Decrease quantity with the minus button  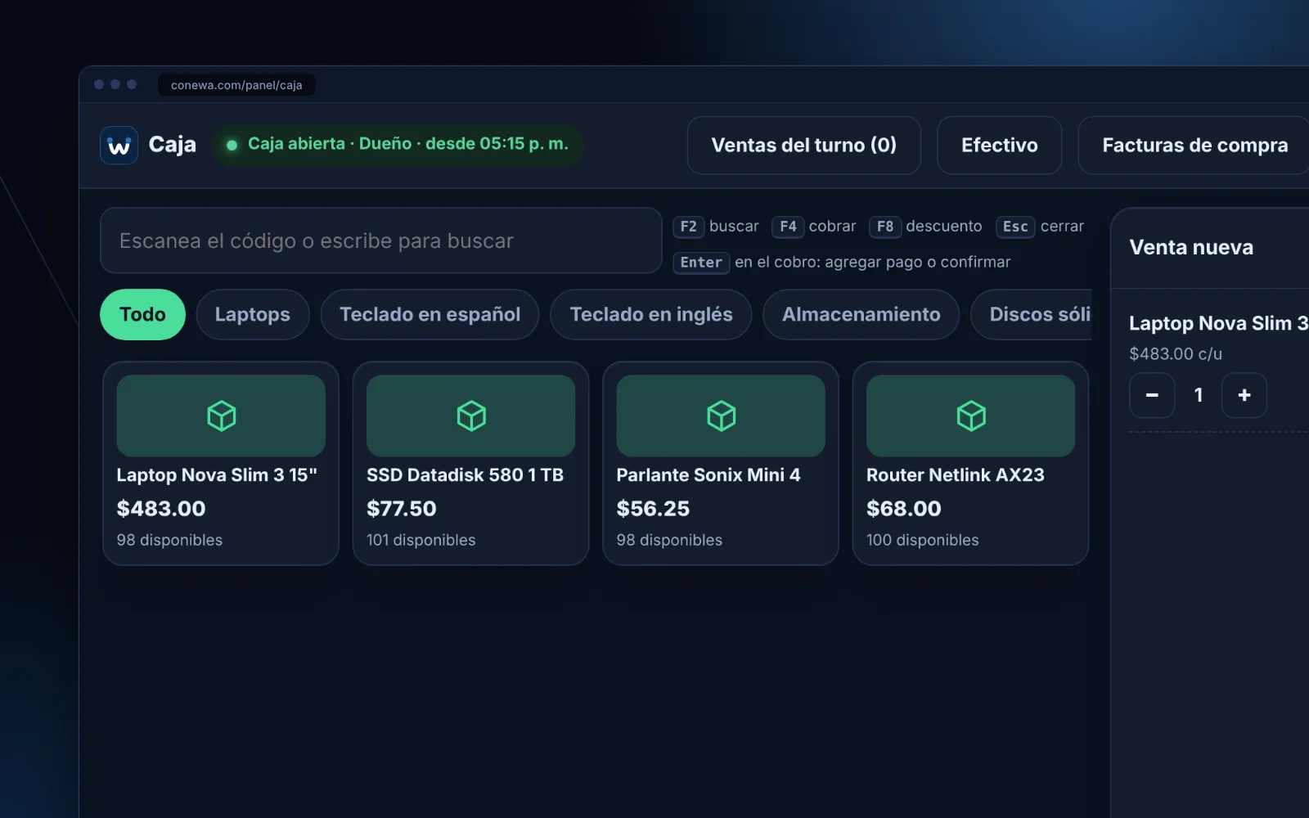click(x=1152, y=395)
